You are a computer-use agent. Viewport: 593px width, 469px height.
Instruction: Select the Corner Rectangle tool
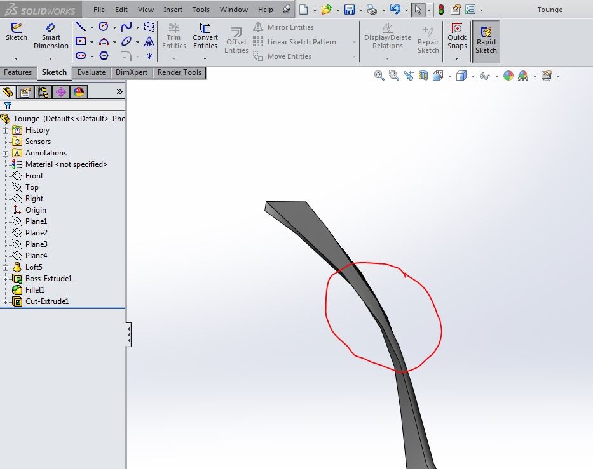pyautogui.click(x=81, y=41)
